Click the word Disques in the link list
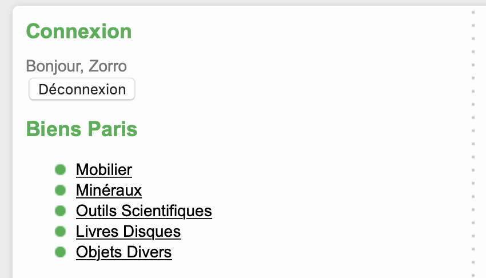 click(158, 232)
